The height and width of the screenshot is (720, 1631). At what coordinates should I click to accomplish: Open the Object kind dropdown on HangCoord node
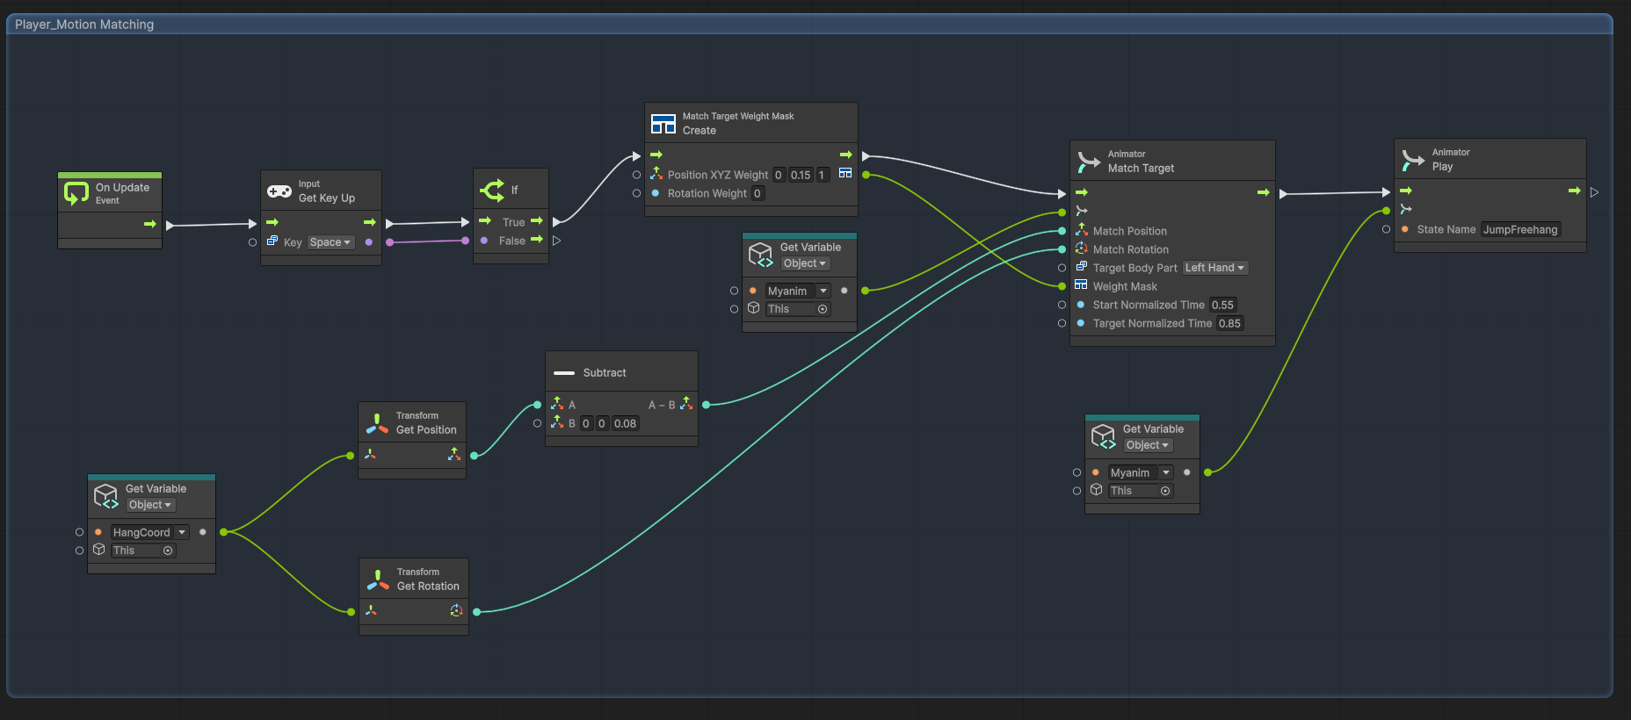tap(151, 505)
